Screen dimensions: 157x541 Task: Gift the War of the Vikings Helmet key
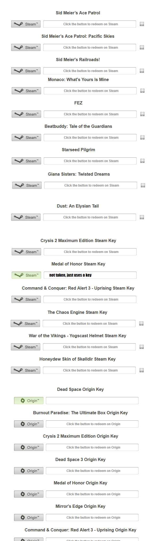(142, 347)
